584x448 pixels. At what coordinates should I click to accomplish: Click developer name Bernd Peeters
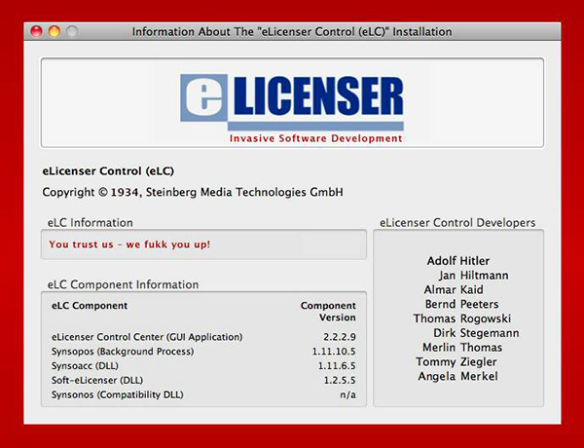[x=461, y=304]
